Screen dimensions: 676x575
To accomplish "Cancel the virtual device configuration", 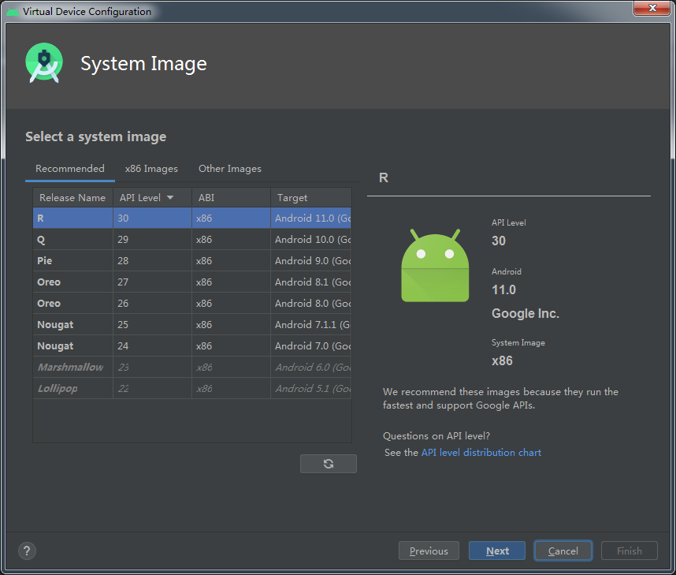I will pyautogui.click(x=563, y=551).
